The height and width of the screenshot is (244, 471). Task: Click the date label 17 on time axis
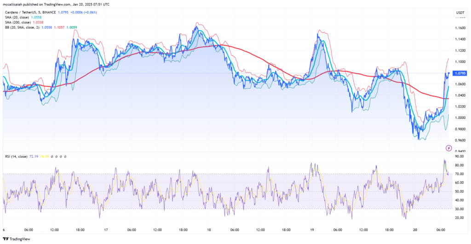coord(106,230)
